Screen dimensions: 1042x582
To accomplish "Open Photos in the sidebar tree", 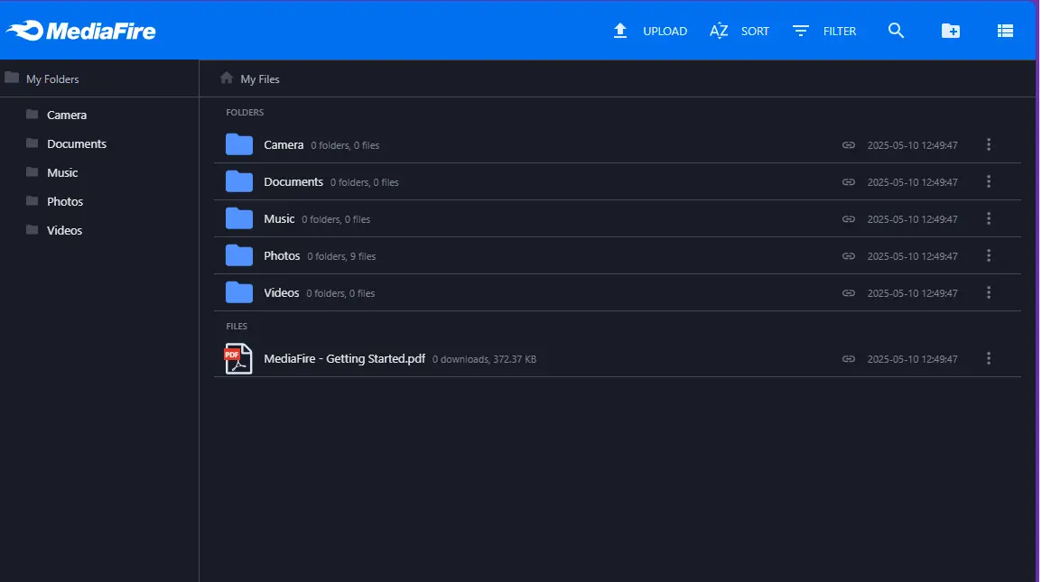I will point(64,201).
